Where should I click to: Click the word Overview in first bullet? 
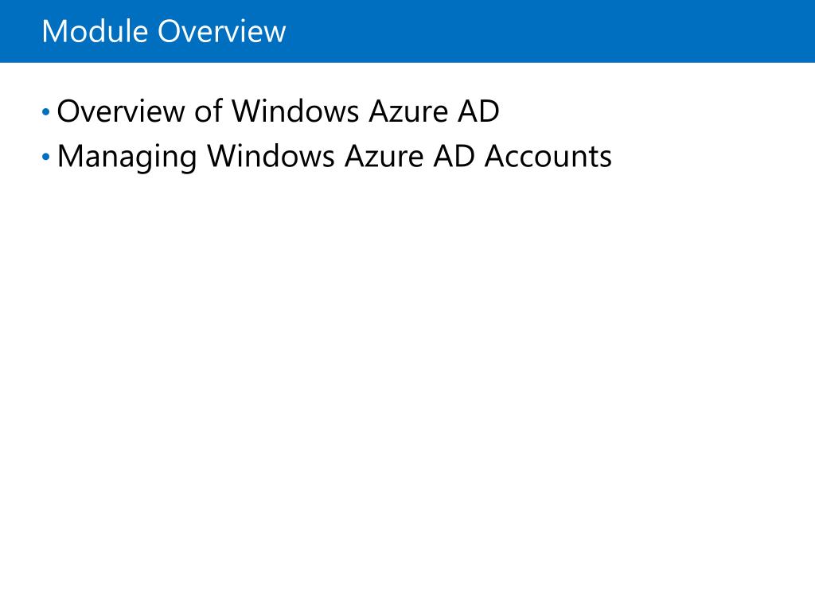pyautogui.click(x=121, y=111)
